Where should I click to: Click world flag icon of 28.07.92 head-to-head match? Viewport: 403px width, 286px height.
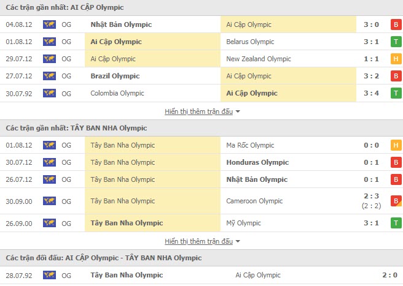[x=49, y=275]
